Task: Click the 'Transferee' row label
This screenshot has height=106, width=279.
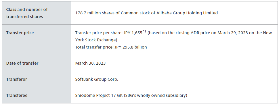Action: pos(17,95)
